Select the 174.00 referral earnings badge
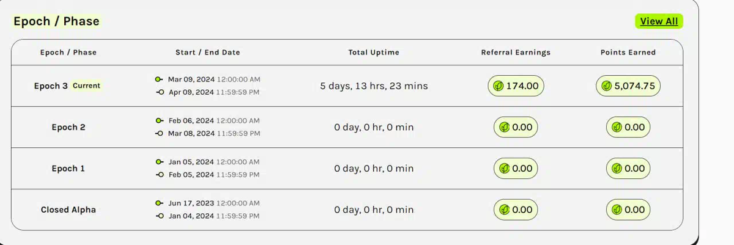 click(516, 86)
